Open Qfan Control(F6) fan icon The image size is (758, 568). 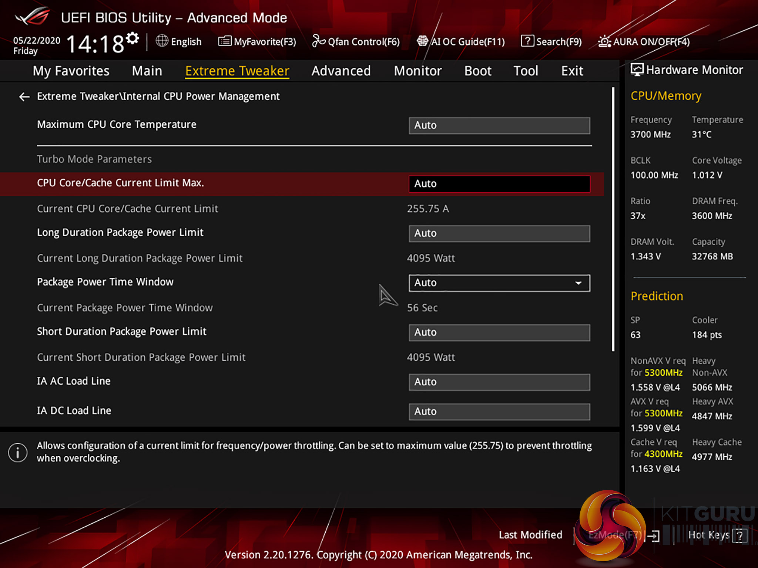pos(318,41)
